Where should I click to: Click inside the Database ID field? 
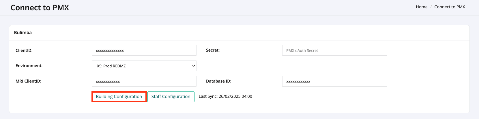click(x=334, y=81)
